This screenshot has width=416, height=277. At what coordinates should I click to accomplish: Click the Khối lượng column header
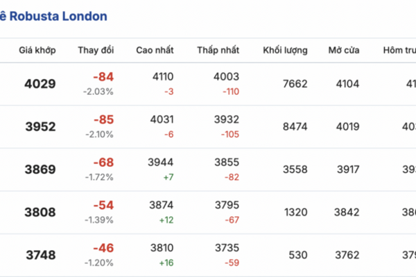click(x=285, y=51)
